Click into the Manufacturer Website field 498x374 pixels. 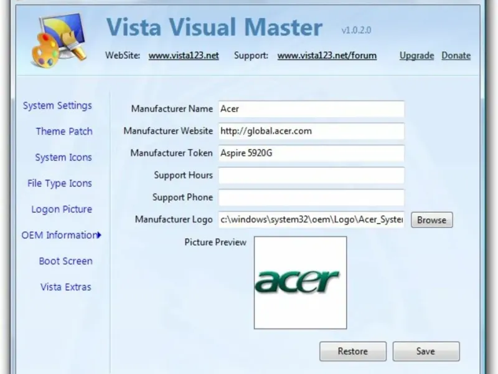311,131
